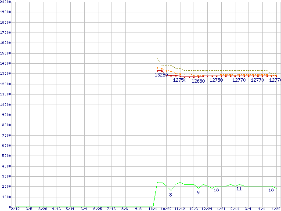Click the blue data label 11
The height and width of the screenshot is (211, 281).
click(239, 189)
